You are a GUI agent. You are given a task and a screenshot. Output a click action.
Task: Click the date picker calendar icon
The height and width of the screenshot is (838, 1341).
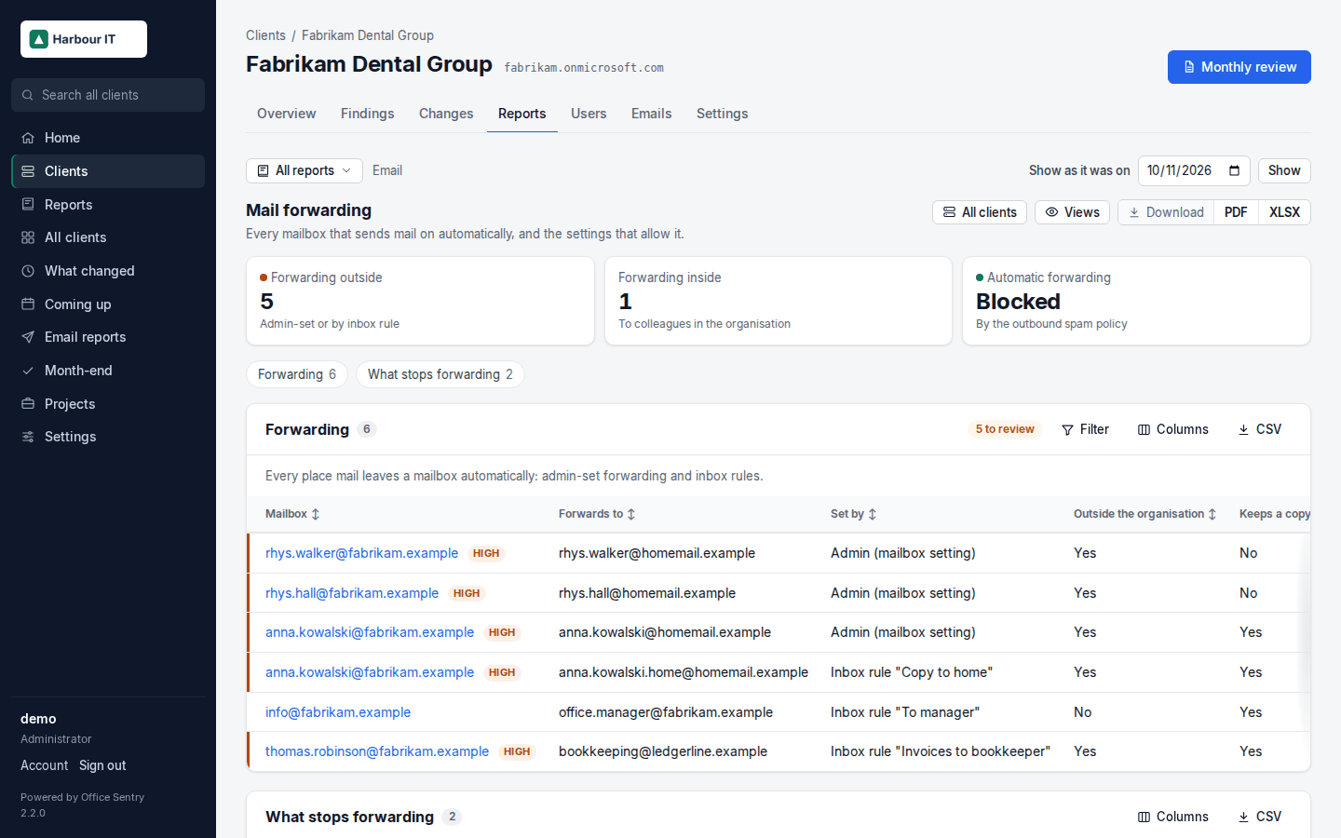click(x=1234, y=170)
